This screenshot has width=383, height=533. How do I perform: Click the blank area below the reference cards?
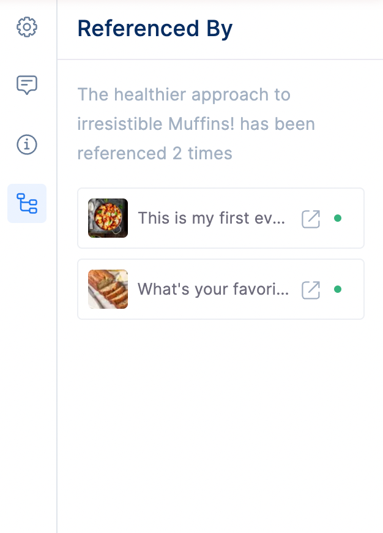pos(221,425)
